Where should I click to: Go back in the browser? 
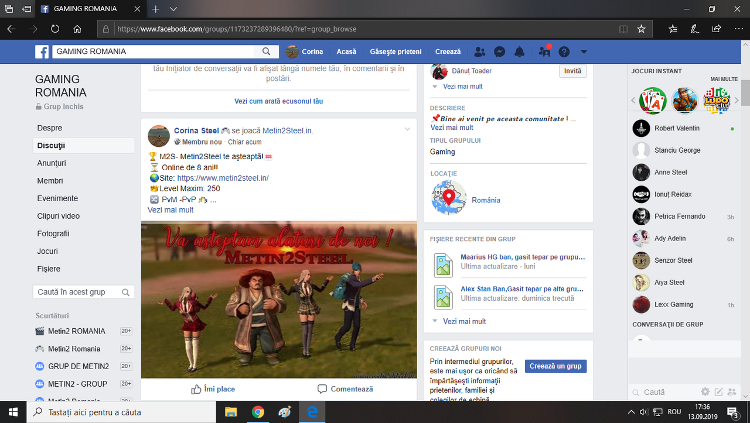[11, 29]
